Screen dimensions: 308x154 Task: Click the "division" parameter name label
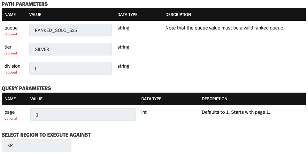click(13, 66)
